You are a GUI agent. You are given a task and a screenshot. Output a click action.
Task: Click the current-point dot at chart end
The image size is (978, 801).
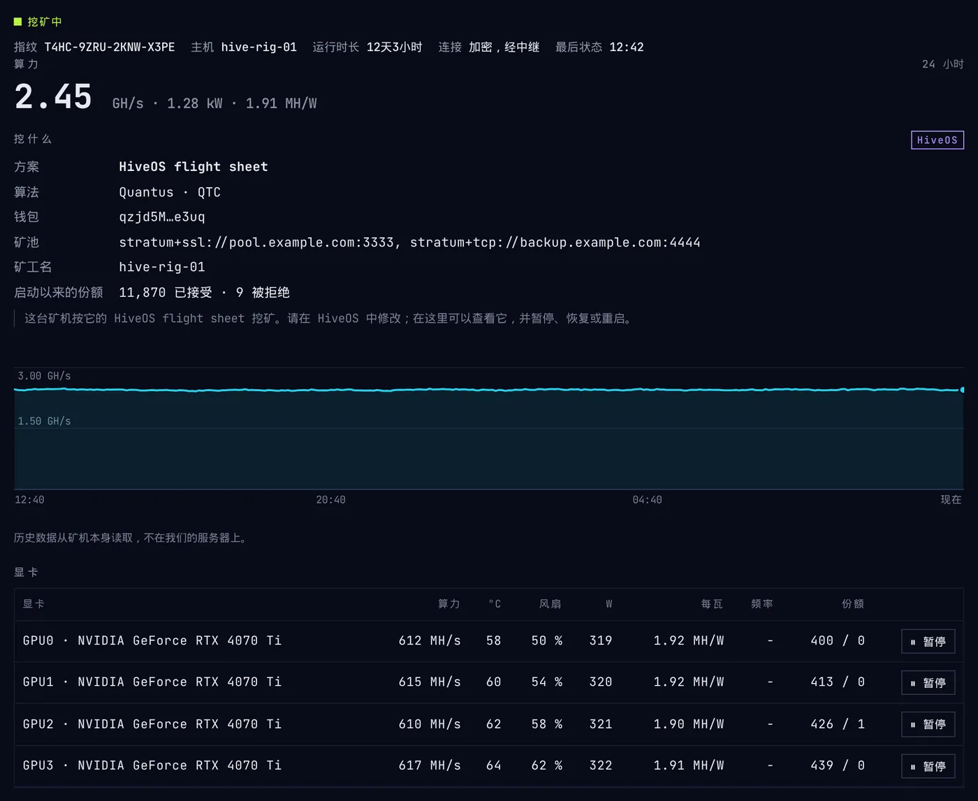(962, 390)
